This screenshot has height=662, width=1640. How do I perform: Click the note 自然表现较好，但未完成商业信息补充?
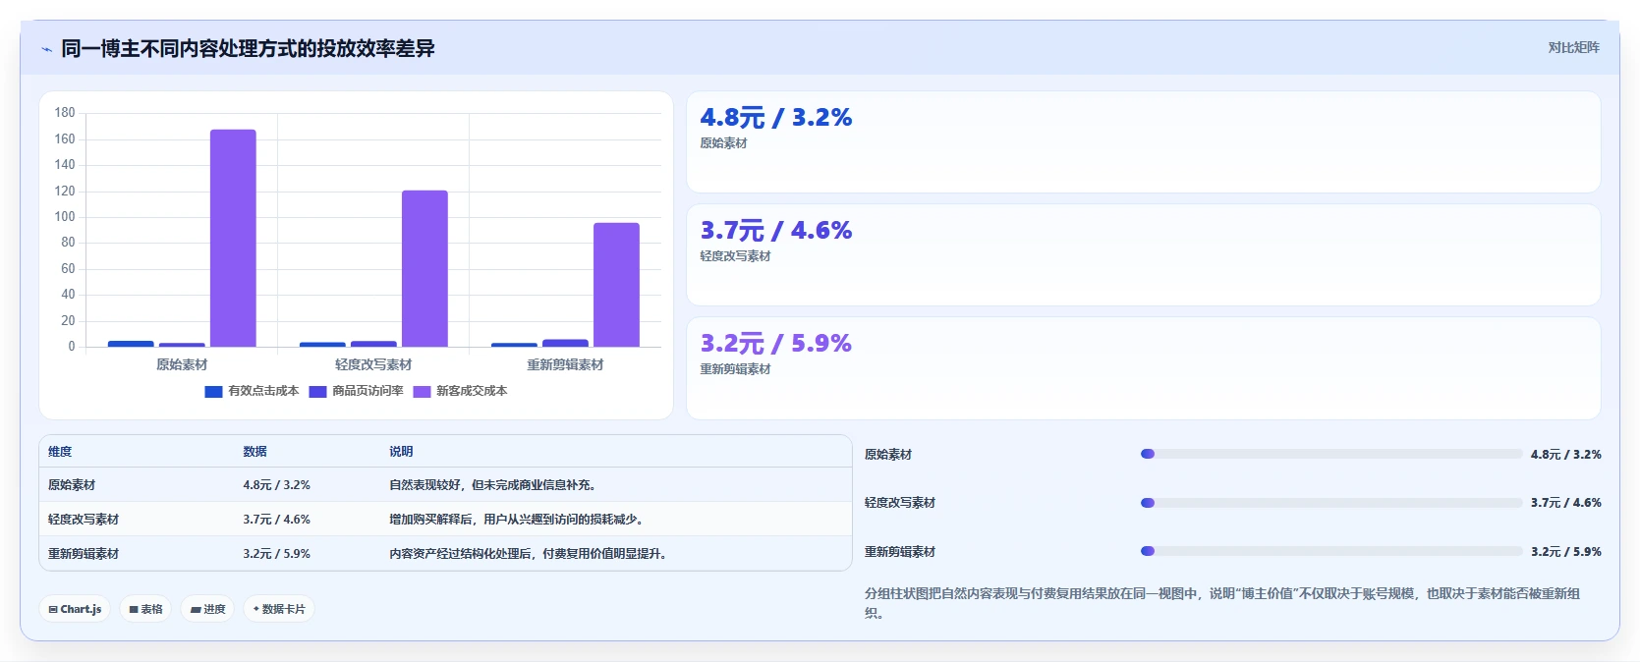click(492, 485)
